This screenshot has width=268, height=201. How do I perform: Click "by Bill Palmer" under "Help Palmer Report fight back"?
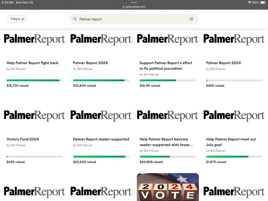pyautogui.click(x=16, y=69)
